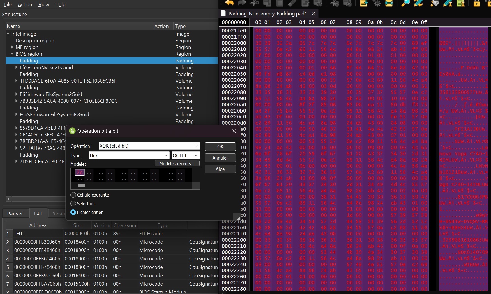Click the 'Modèles récents...' button
Image resolution: width=491 pixels, height=294 pixels.
177,164
